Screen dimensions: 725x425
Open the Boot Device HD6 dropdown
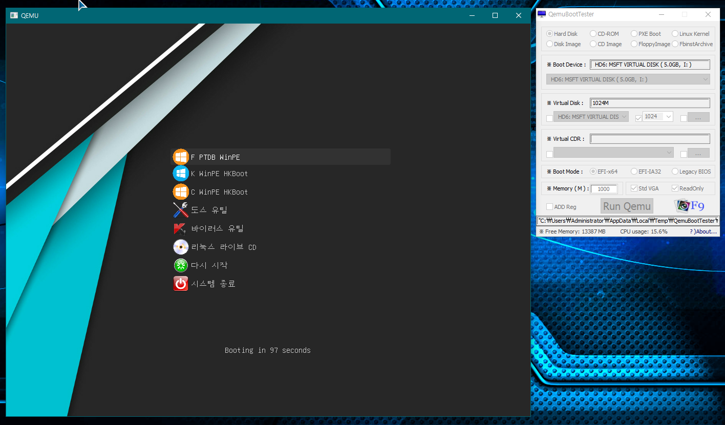628,79
